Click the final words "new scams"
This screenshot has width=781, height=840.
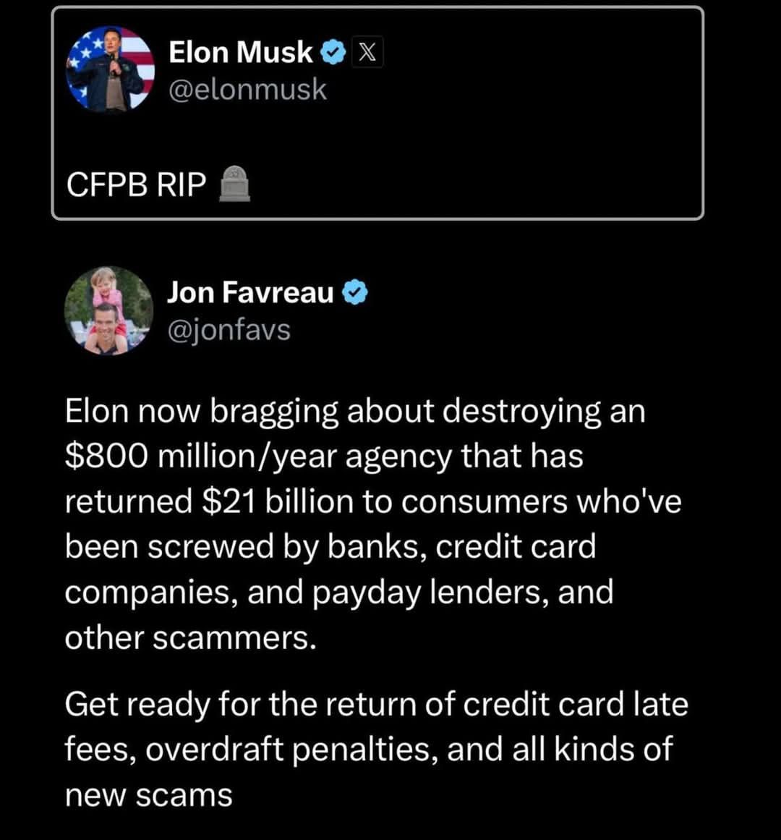[149, 795]
